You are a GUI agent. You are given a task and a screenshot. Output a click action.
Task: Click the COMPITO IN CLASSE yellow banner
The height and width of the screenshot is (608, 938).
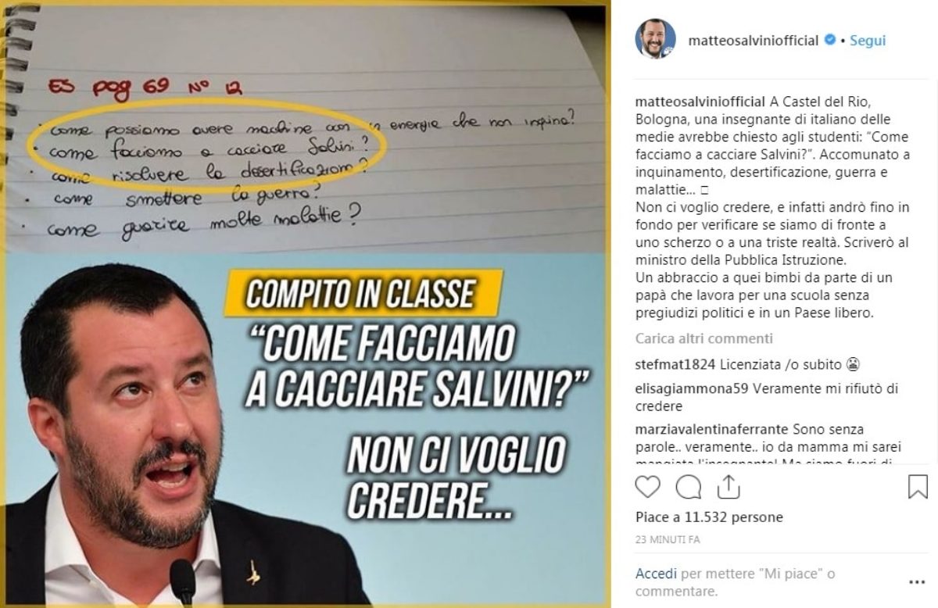362,293
